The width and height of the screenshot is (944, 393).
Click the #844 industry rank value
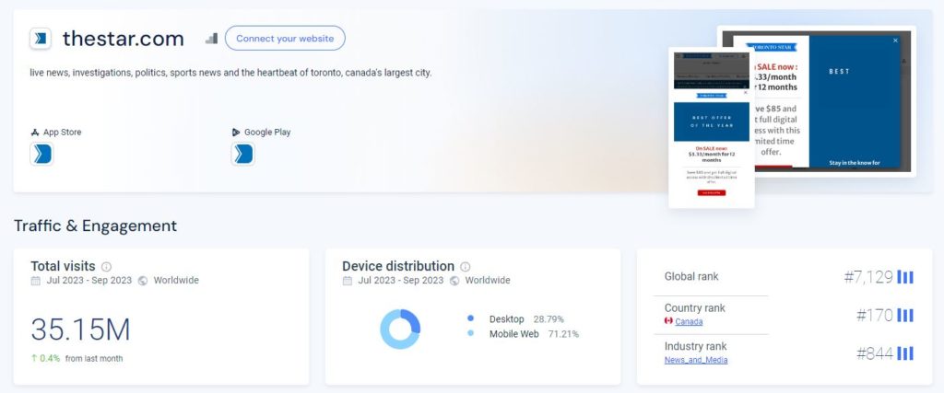pos(875,353)
